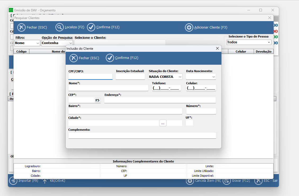This screenshot has width=299, height=196.
Task: Click the Fechar (ESC) icon in Inclusão do Cliente
Action: click(74, 58)
